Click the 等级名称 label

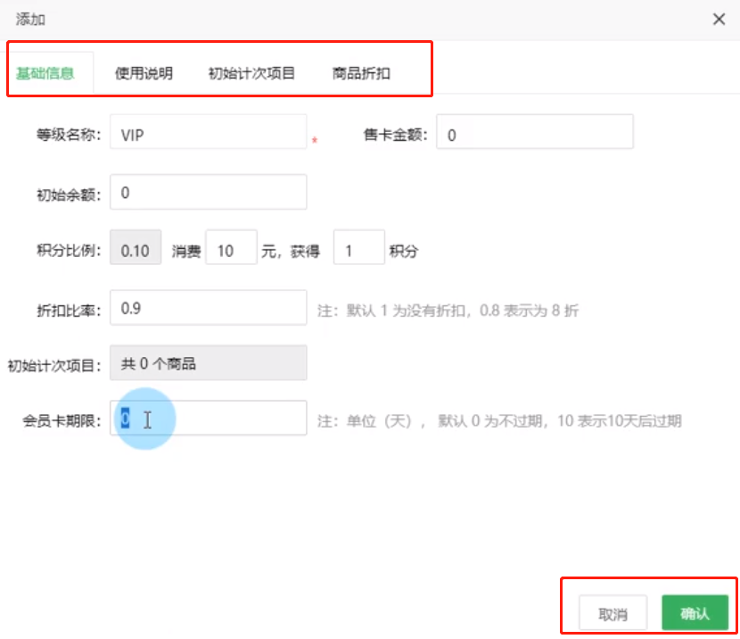pos(69,135)
